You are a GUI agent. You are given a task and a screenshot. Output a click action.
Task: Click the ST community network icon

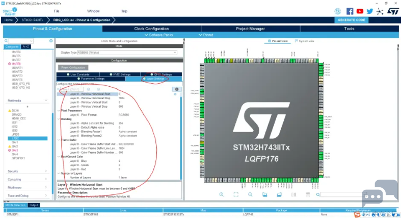click(x=380, y=11)
